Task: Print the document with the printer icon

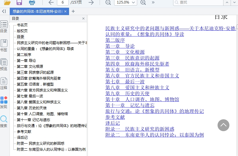Action: 32,2
